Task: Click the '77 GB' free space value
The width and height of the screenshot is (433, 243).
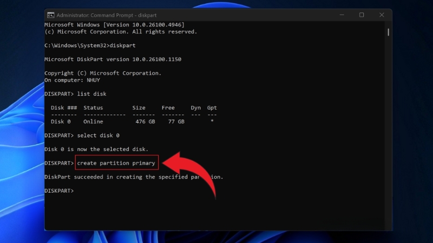Action: pyautogui.click(x=175, y=122)
